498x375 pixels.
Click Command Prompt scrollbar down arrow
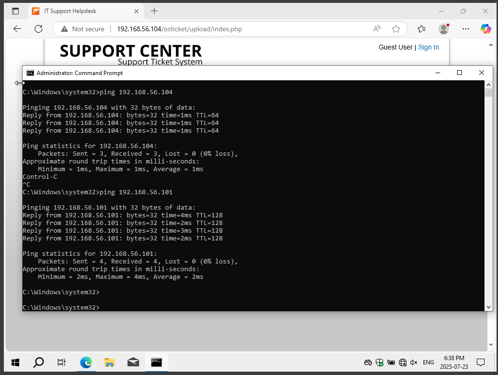coord(488,307)
